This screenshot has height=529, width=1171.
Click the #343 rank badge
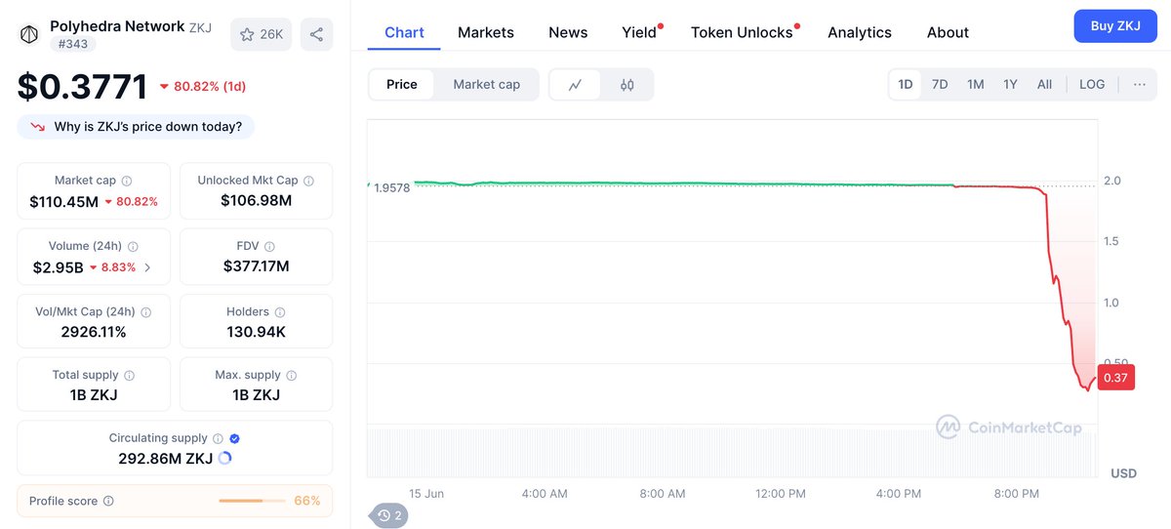point(72,44)
